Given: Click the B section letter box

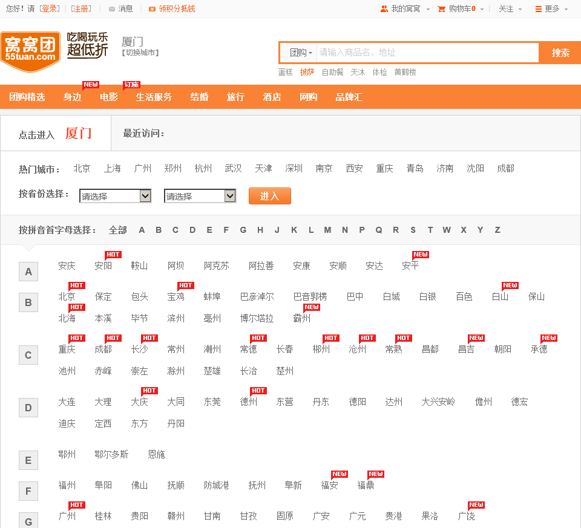Looking at the screenshot, I should click(x=28, y=302).
